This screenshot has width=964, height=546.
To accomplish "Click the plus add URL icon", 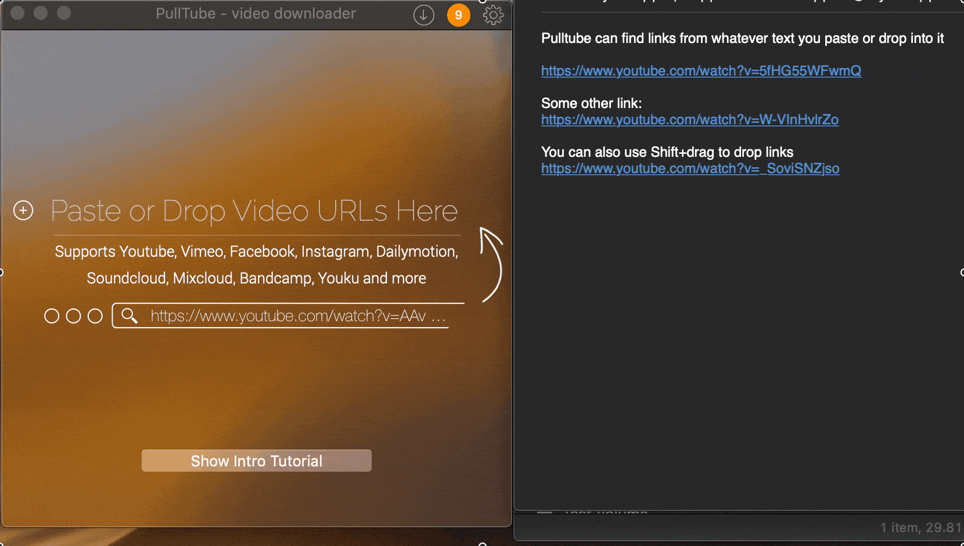I will [x=23, y=210].
